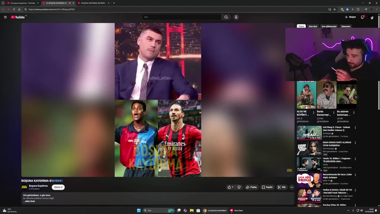This screenshot has height=214, width=380.
Task: Open the YouTube hamburger guide menu
Action: coord(5,17)
